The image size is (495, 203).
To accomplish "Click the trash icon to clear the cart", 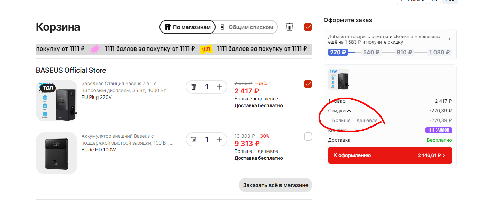I will point(290,27).
